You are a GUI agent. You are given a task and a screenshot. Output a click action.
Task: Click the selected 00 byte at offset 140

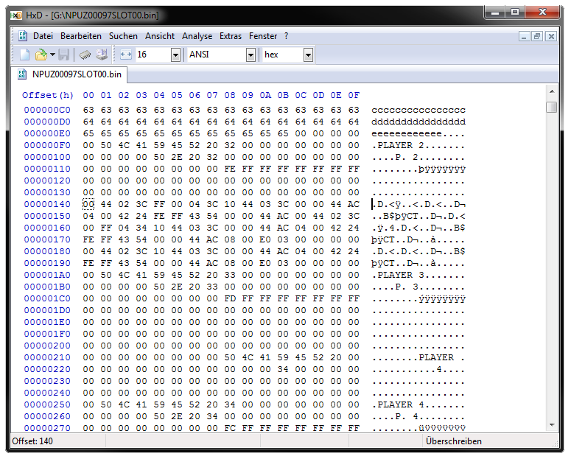(88, 204)
